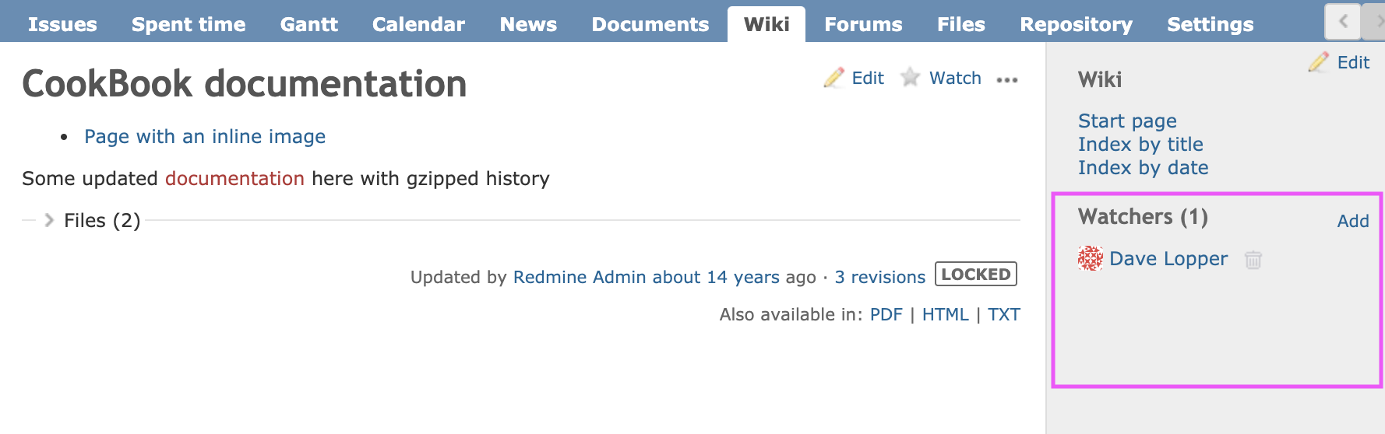1385x434 pixels.
Task: Go to the Repository tab
Action: [1076, 24]
